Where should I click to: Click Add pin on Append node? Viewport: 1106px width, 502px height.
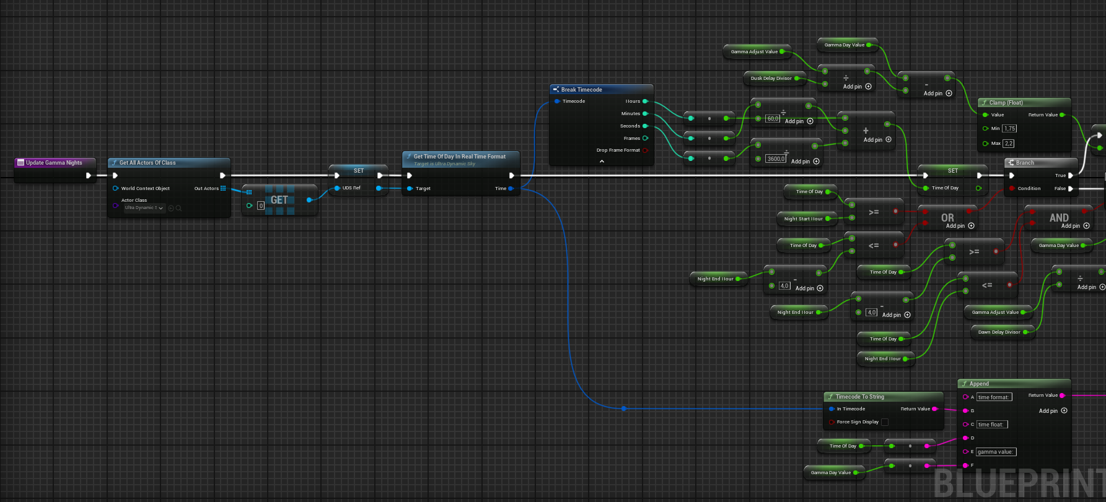pos(1064,411)
